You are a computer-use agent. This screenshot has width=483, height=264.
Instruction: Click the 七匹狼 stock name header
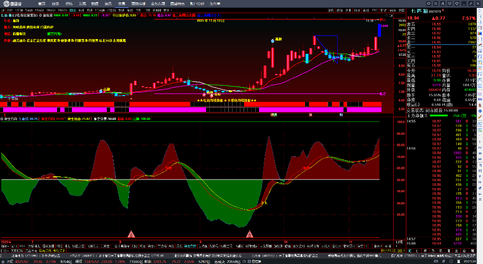tap(419, 11)
